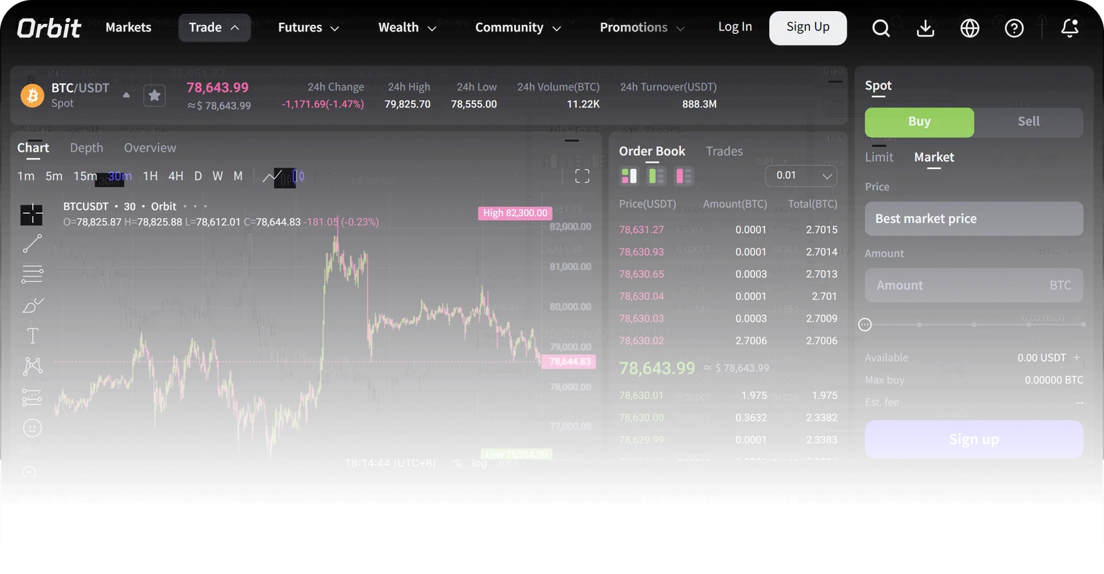Image resolution: width=1104 pixels, height=574 pixels.
Task: Click the download app icon
Action: pyautogui.click(x=925, y=28)
